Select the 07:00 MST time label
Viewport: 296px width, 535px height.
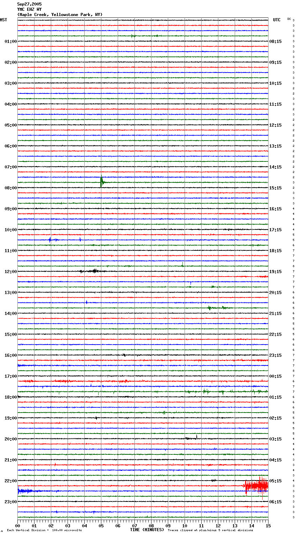11,167
